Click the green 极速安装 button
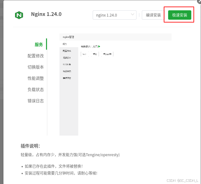This screenshot has height=184, width=201. click(180, 15)
